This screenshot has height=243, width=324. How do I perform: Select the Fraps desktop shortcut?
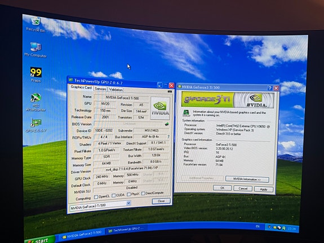pyautogui.click(x=36, y=75)
